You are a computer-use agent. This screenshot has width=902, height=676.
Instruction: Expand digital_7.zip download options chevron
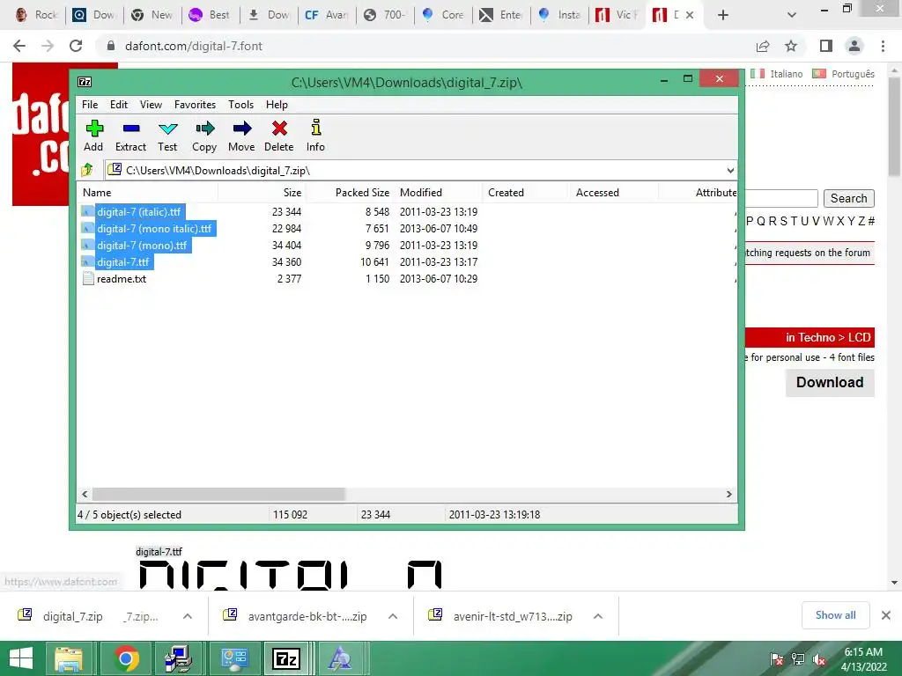188,616
